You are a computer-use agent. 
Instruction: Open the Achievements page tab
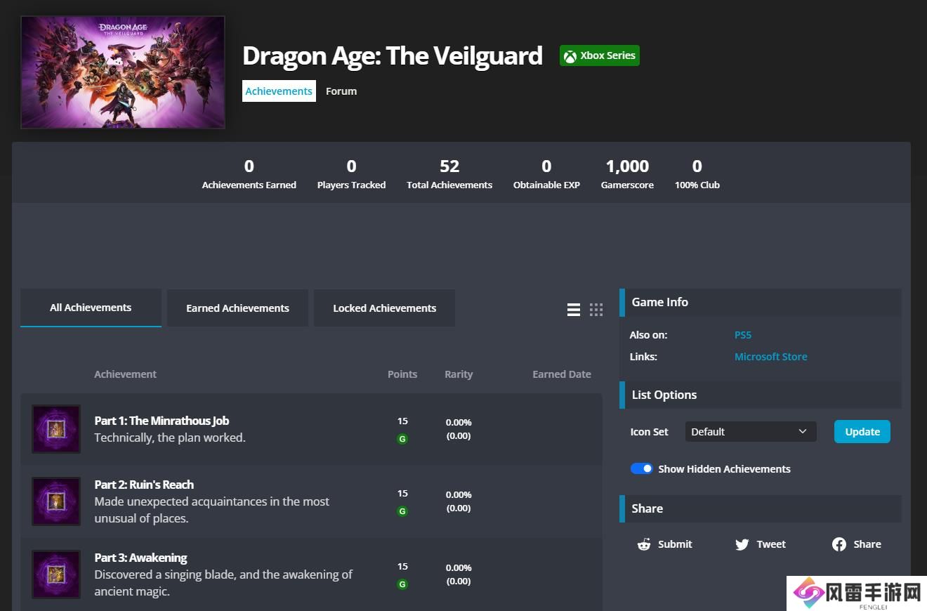point(279,91)
